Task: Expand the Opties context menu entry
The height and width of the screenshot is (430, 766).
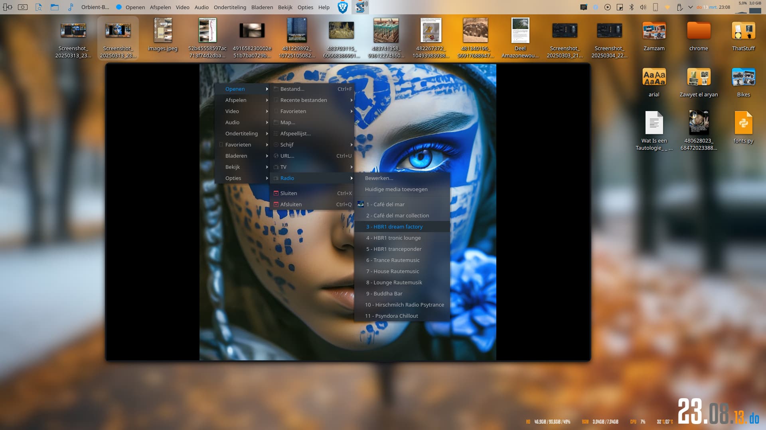Action: [242, 178]
